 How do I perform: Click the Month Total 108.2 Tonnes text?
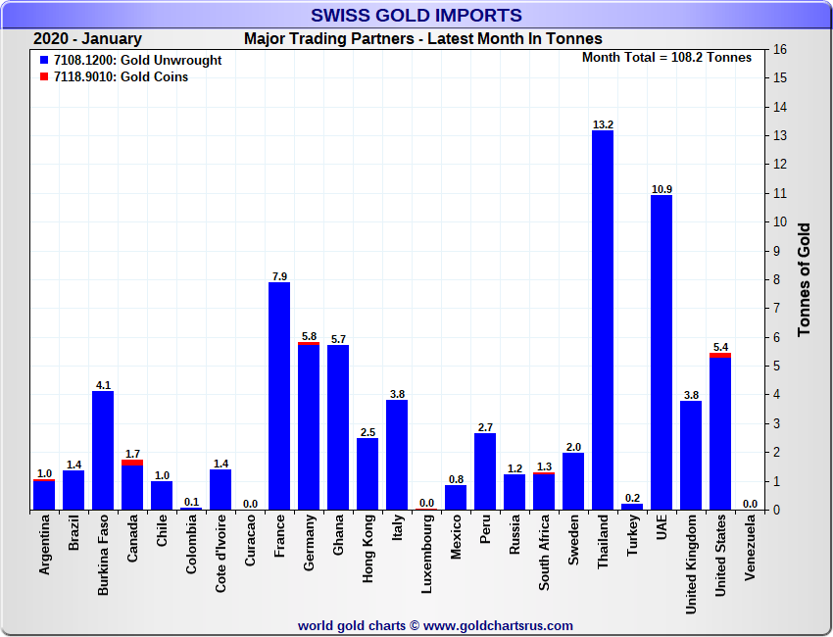coord(666,58)
